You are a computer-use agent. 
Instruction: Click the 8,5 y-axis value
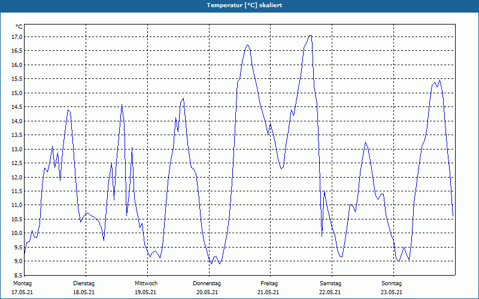(x=18, y=275)
